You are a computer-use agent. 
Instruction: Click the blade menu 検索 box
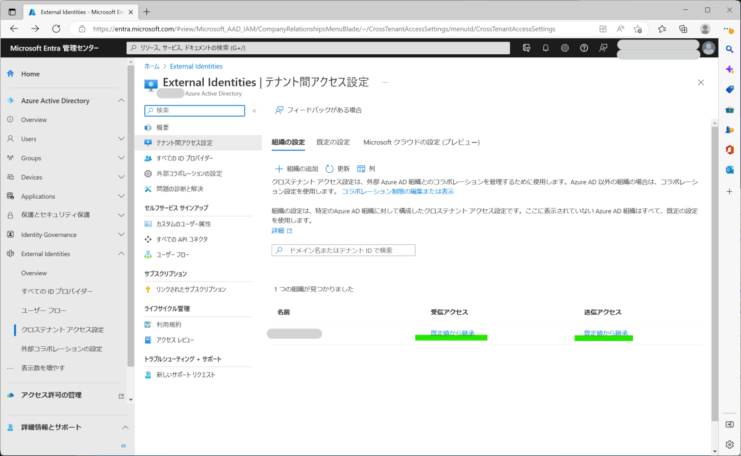pos(195,110)
